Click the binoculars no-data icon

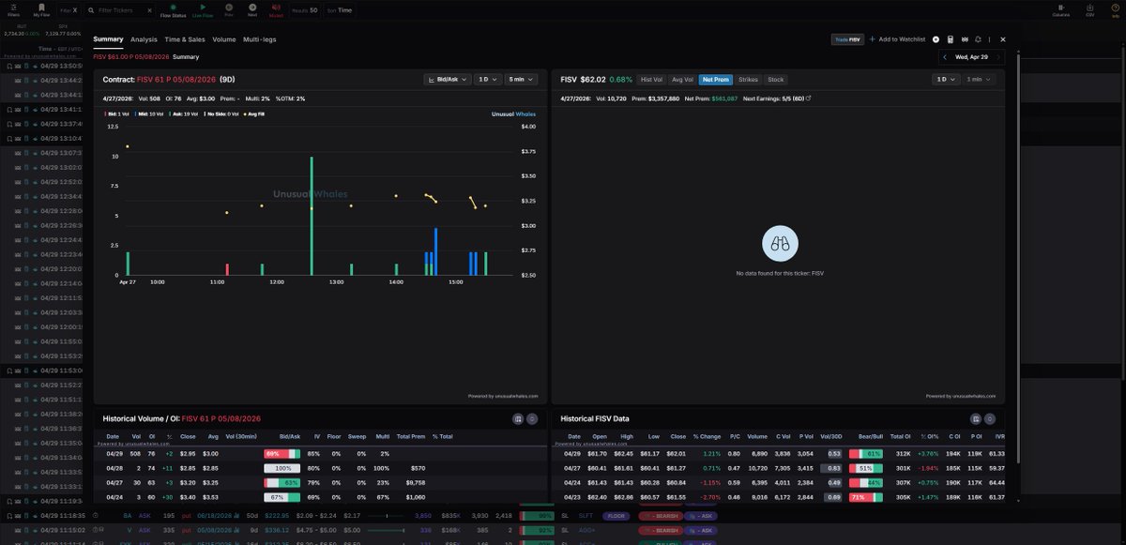pos(781,244)
